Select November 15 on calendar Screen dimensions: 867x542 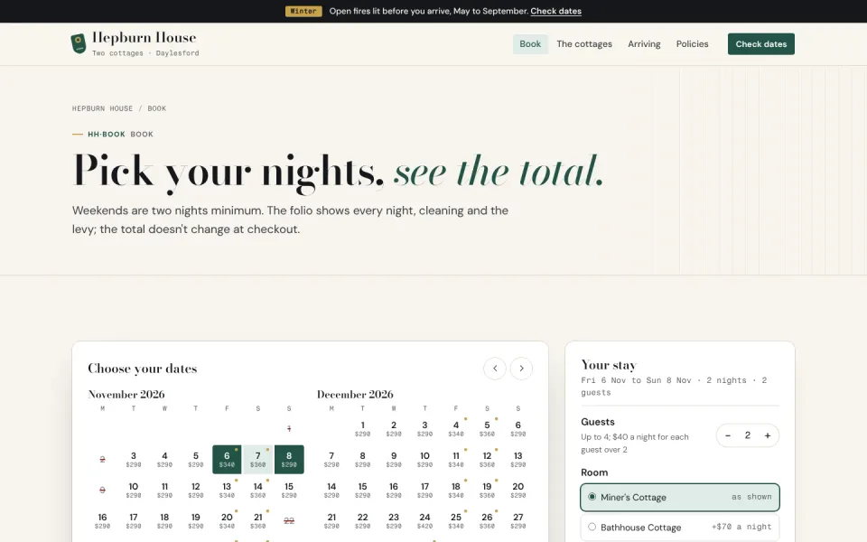[289, 490]
